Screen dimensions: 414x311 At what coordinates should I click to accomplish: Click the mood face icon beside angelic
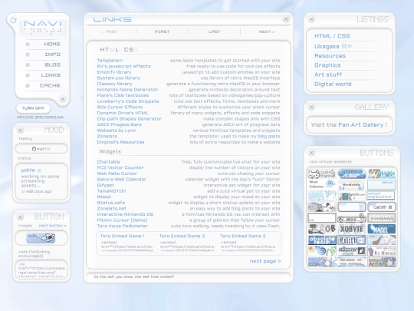[x=34, y=149]
